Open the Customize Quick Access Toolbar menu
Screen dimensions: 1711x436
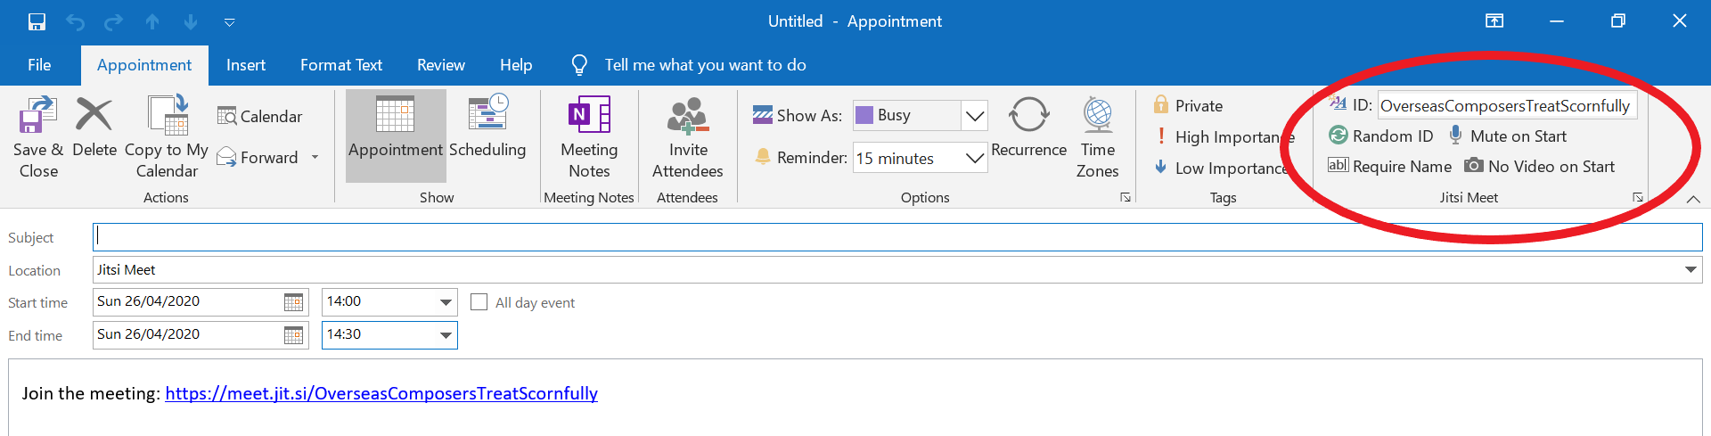point(229,22)
